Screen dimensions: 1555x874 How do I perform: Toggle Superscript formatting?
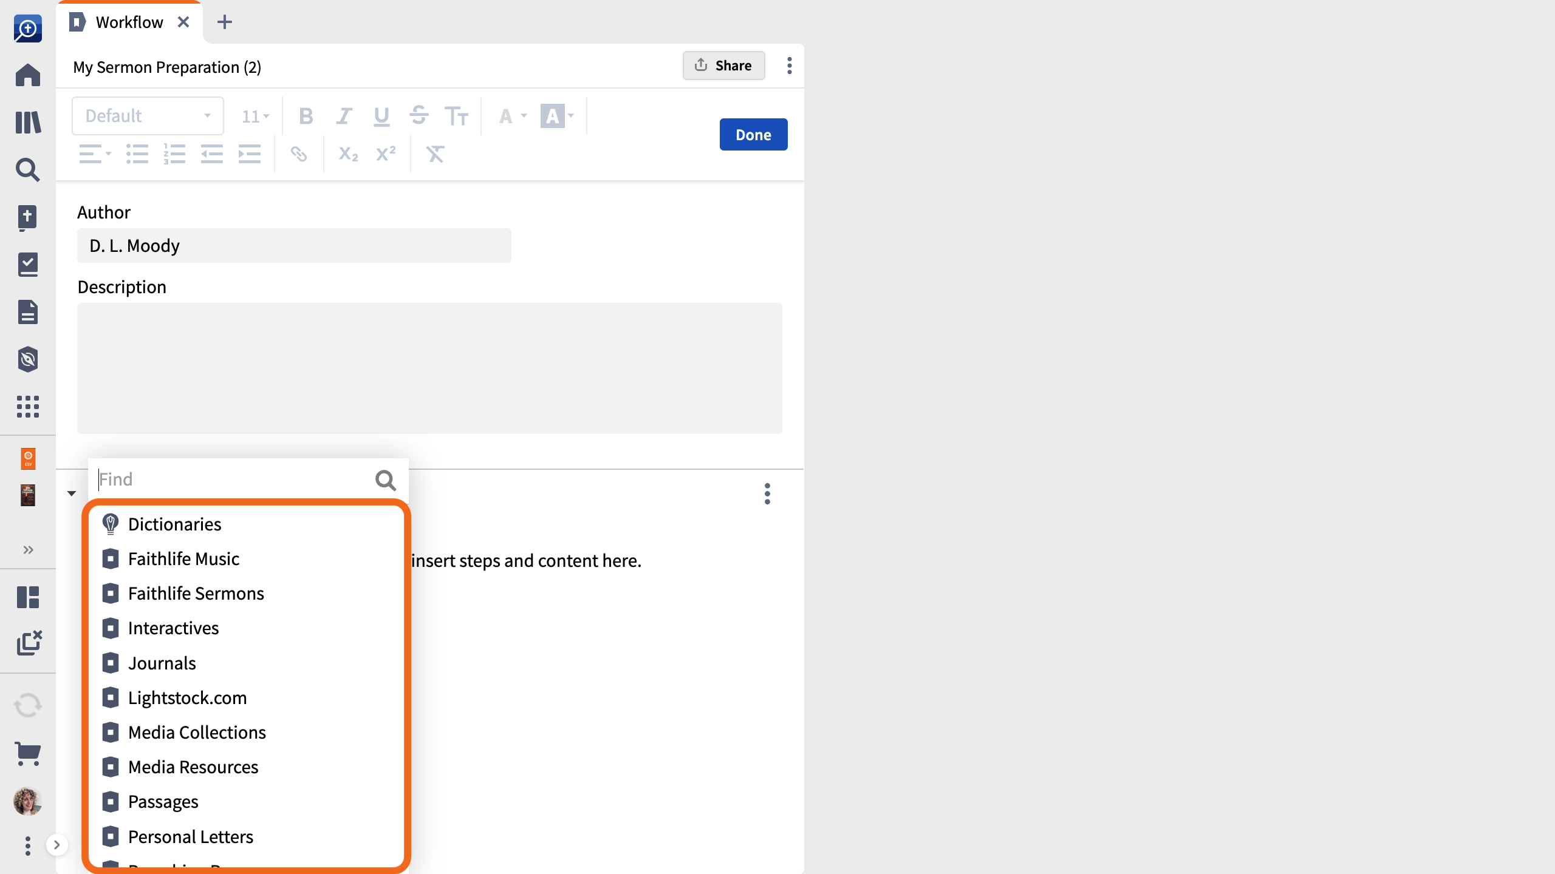[386, 154]
